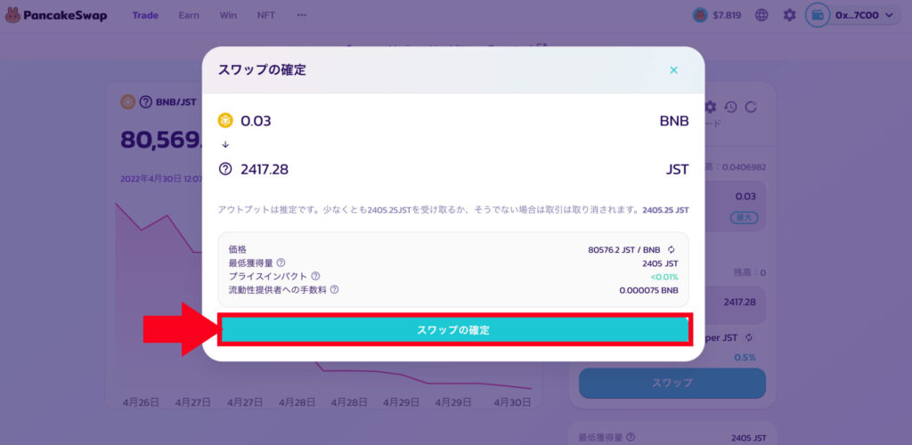Show help for 最低獲得量 below swap panel

coord(630,438)
